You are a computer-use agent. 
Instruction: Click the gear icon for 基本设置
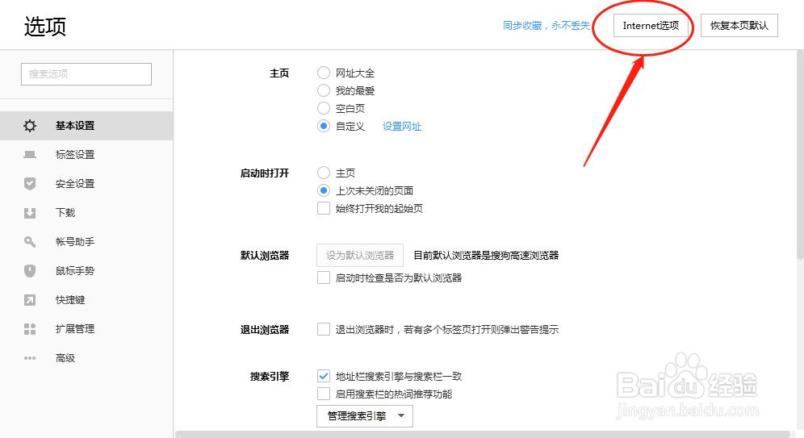pyautogui.click(x=30, y=126)
